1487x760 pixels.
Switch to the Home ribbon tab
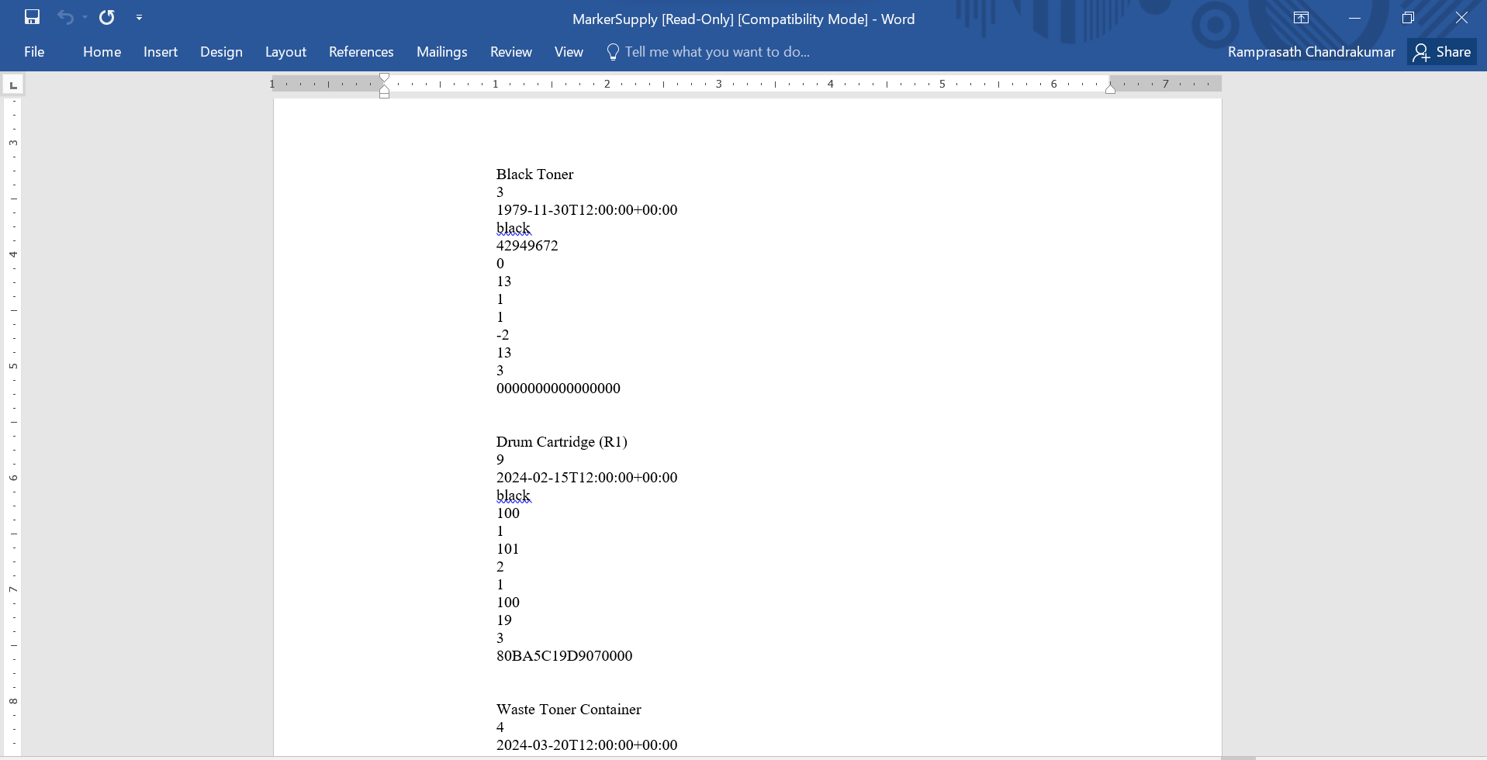coord(102,52)
